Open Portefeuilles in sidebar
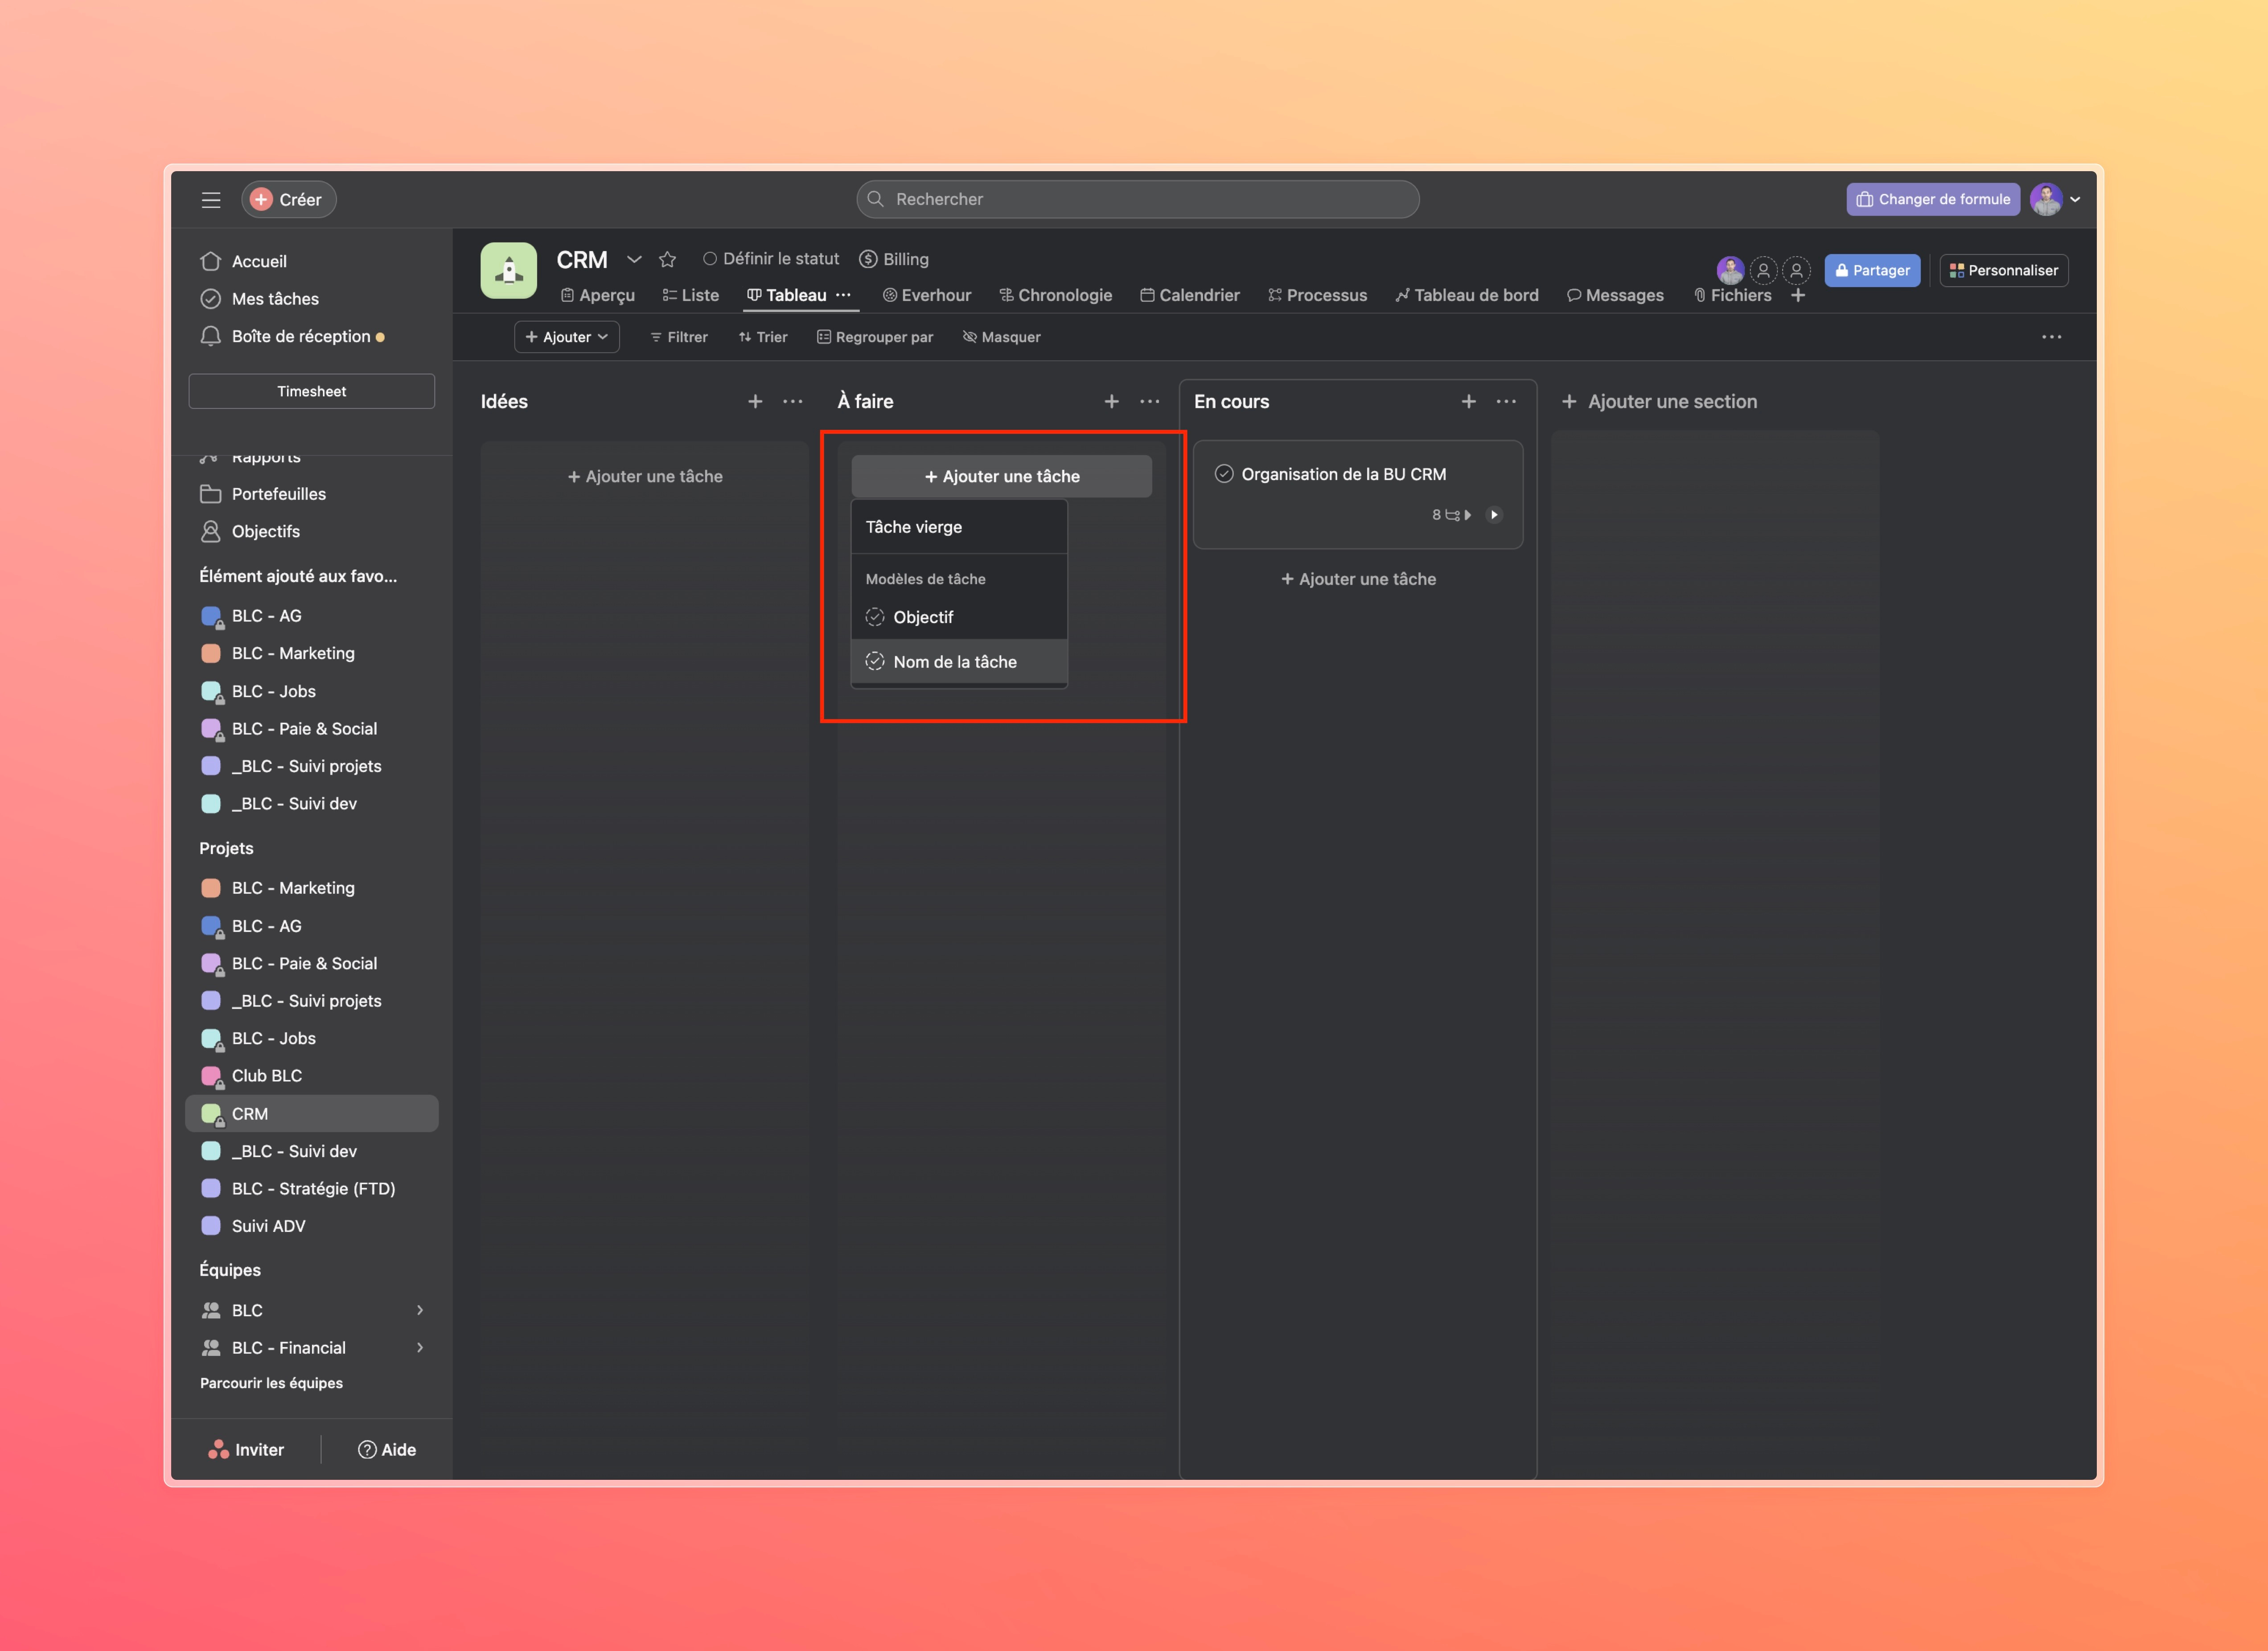This screenshot has height=1651, width=2268. pos(263,494)
